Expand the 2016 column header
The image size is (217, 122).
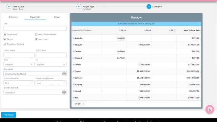145,30
